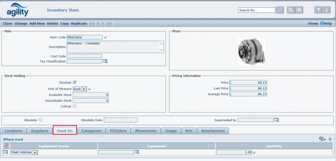Click the alternator photo thumbnail
The image size is (336, 161).
coord(251,51)
